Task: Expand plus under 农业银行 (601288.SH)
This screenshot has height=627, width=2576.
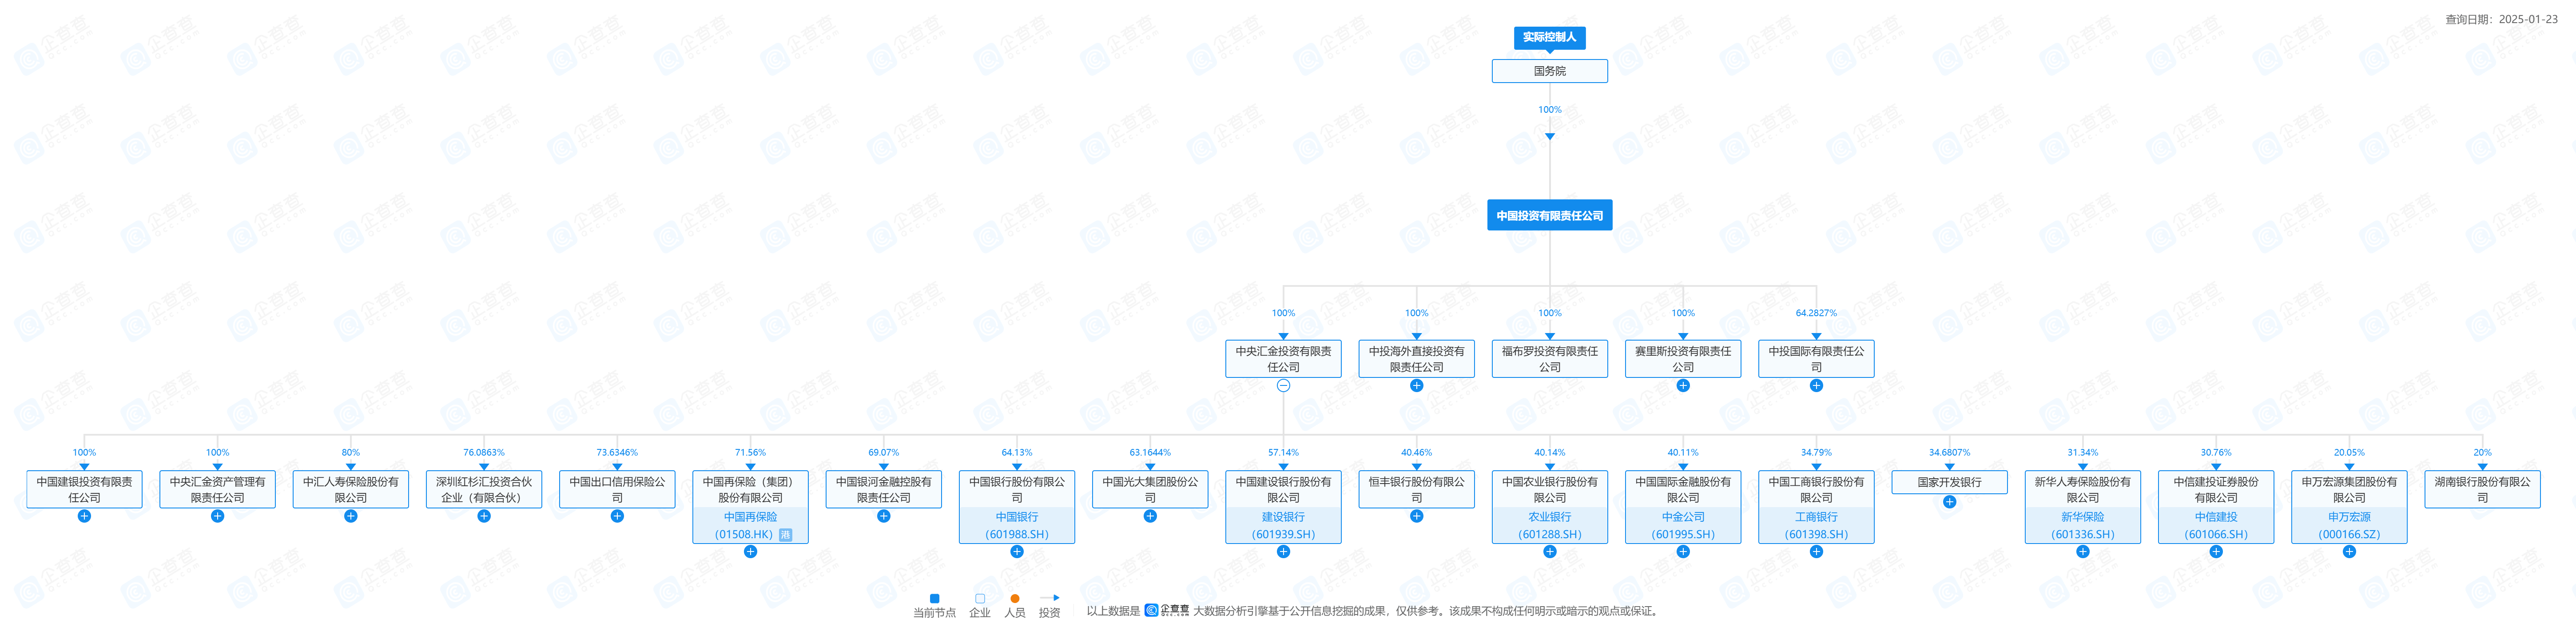Action: click(x=1550, y=551)
